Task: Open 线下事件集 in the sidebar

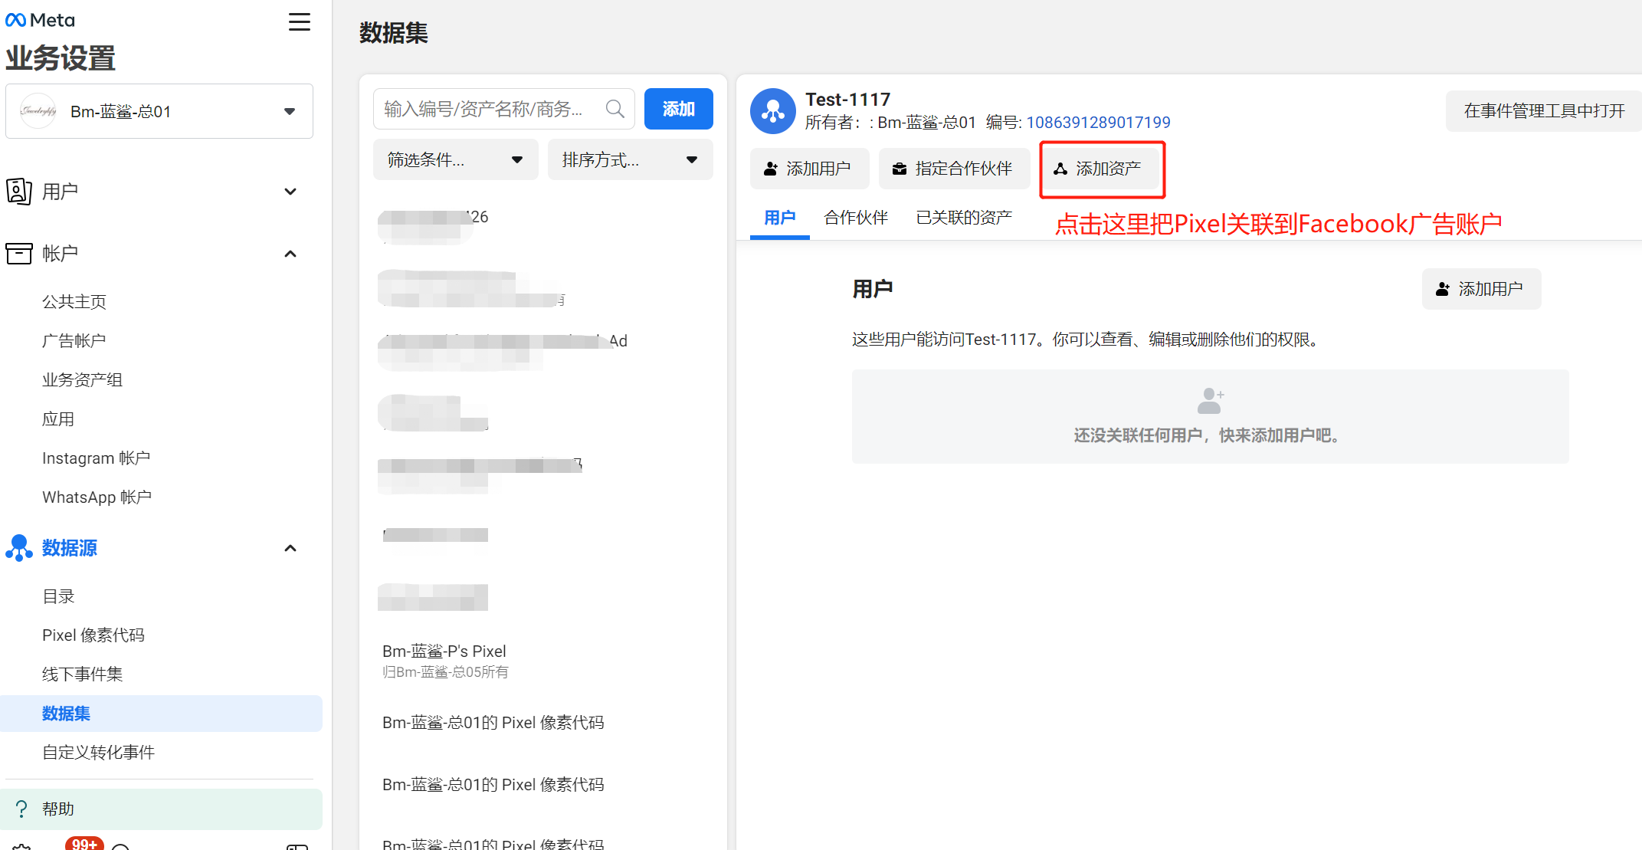Action: coord(82,674)
